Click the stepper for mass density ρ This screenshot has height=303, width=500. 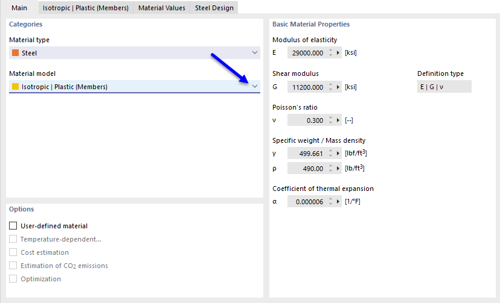point(331,168)
